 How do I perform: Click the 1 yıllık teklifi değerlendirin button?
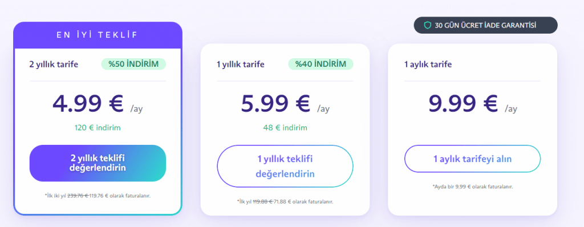285,166
